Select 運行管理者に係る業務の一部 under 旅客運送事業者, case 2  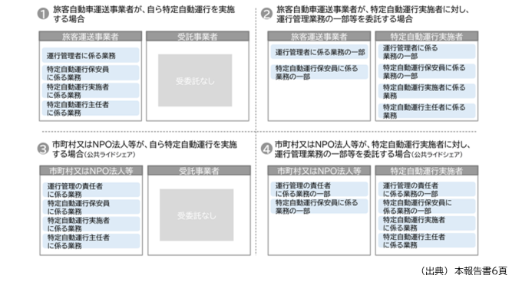319,52
